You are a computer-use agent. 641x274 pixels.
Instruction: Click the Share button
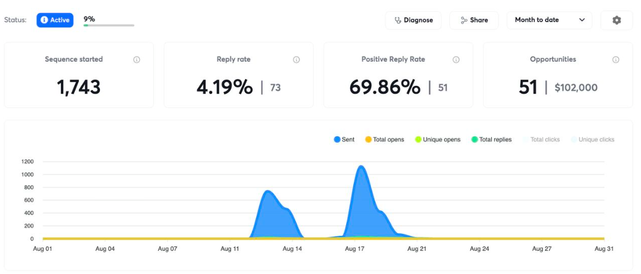[x=474, y=20]
